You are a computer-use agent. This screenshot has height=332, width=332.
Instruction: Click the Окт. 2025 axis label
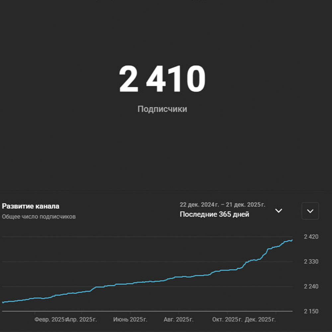pos(227,320)
